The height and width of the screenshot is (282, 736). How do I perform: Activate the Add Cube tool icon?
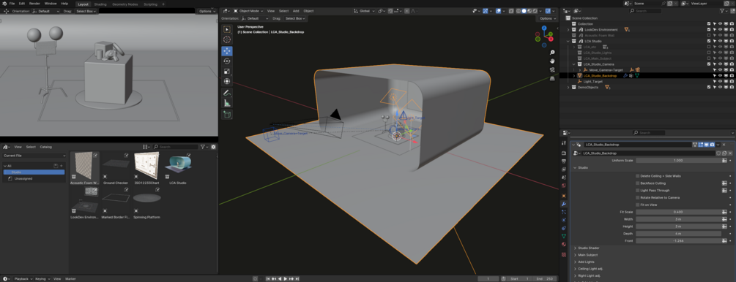[x=227, y=115]
